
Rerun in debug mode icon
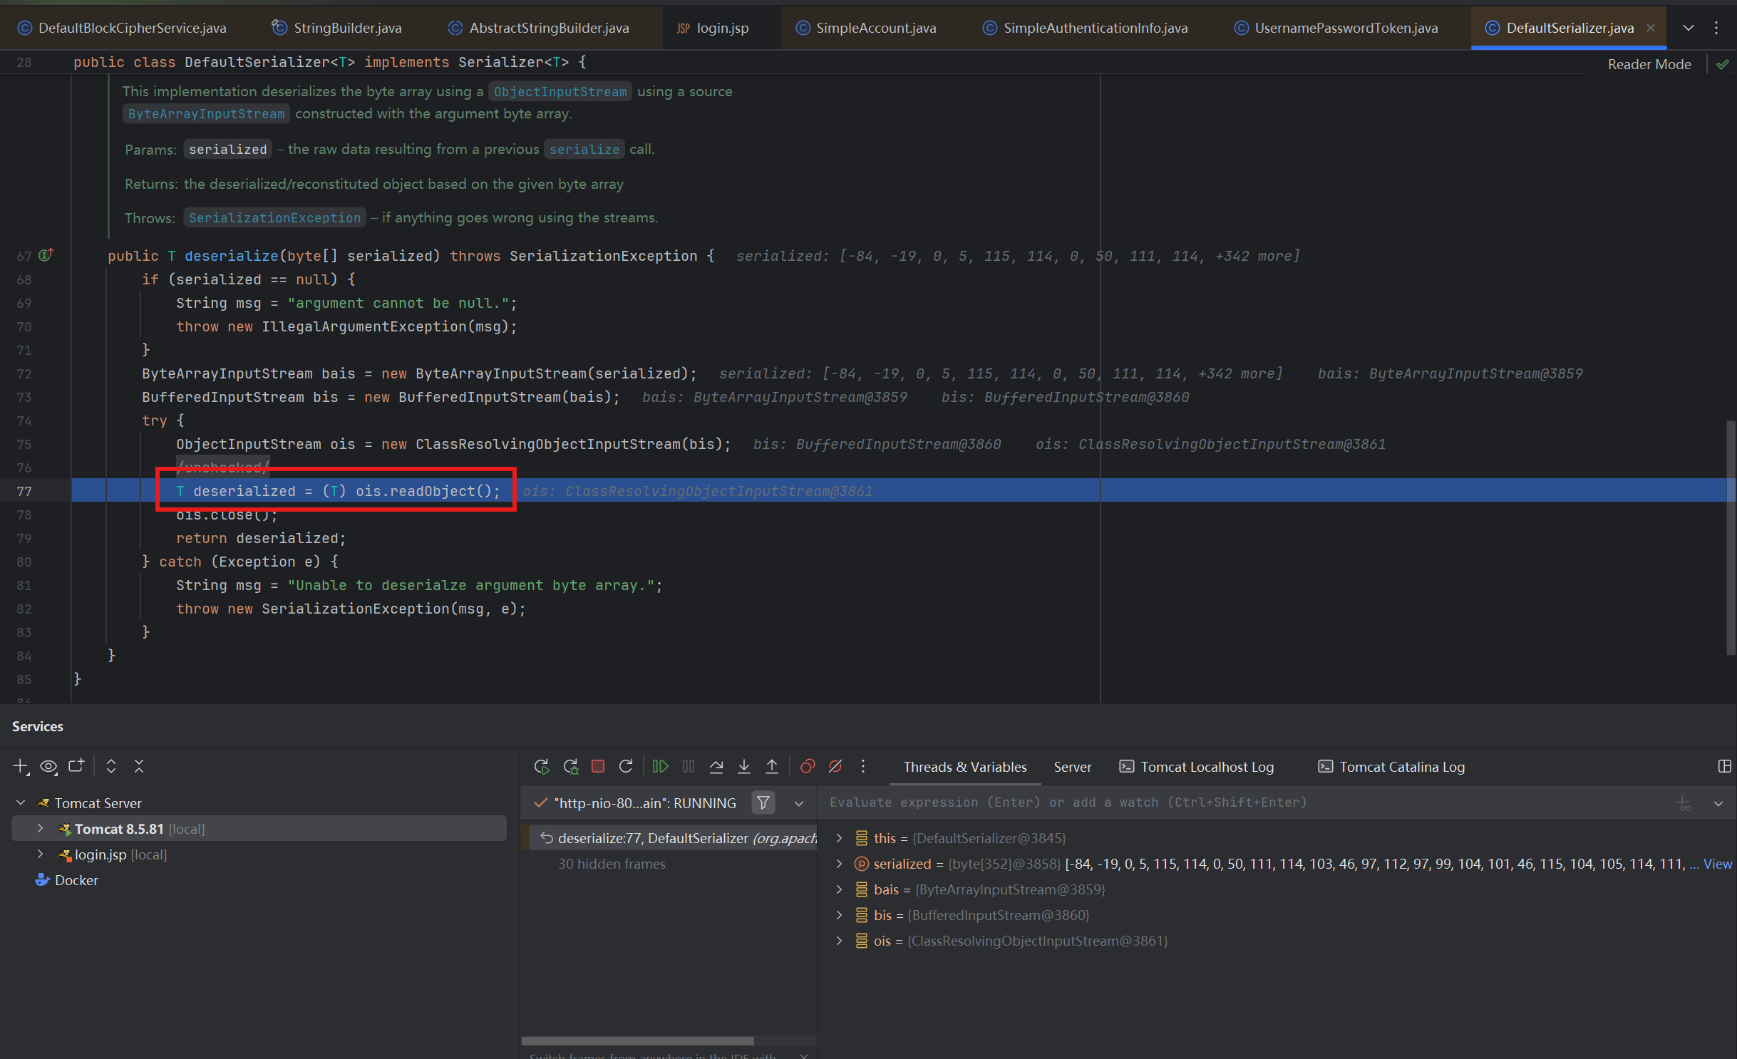pos(570,766)
